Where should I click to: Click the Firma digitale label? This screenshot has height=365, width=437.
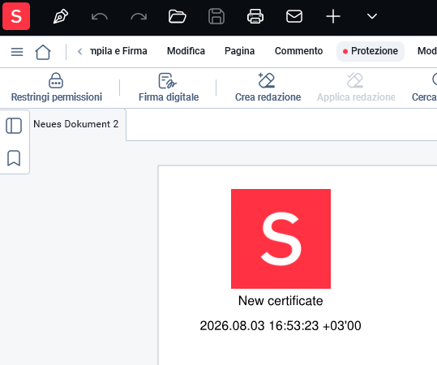[169, 97]
